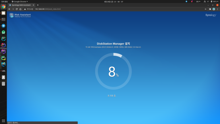The width and height of the screenshot is (220, 124).
Task: Open the Chrome three-dot menu
Action: (218, 9)
